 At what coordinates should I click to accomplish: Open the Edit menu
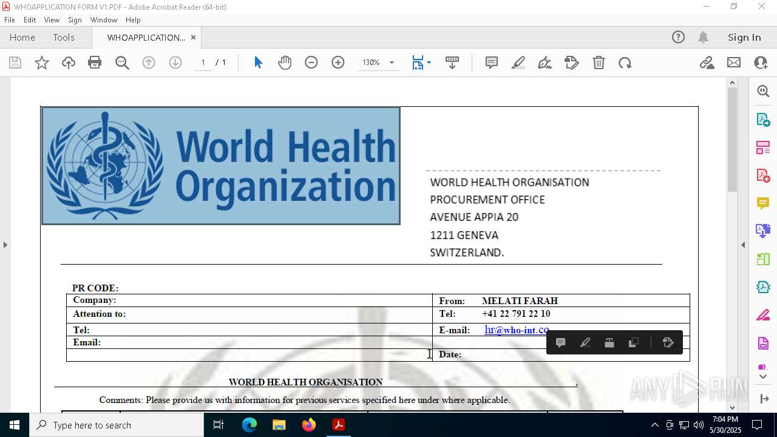pyautogui.click(x=30, y=20)
